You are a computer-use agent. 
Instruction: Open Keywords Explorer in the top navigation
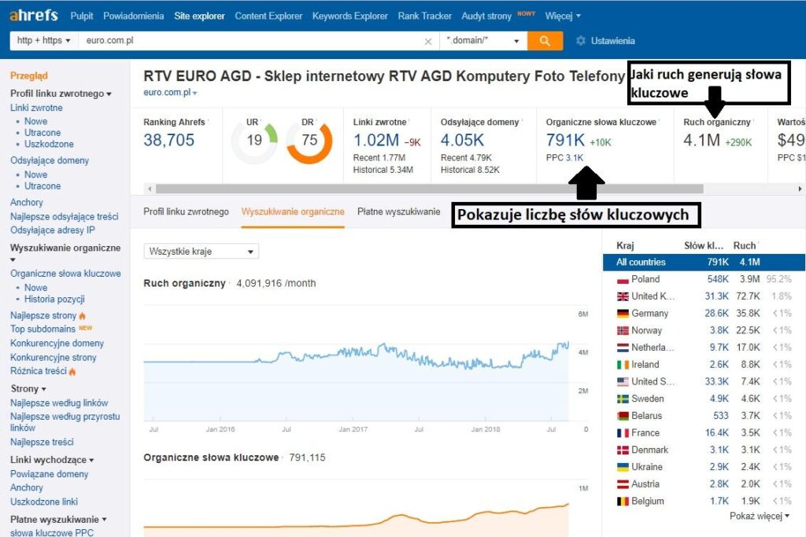tap(350, 16)
